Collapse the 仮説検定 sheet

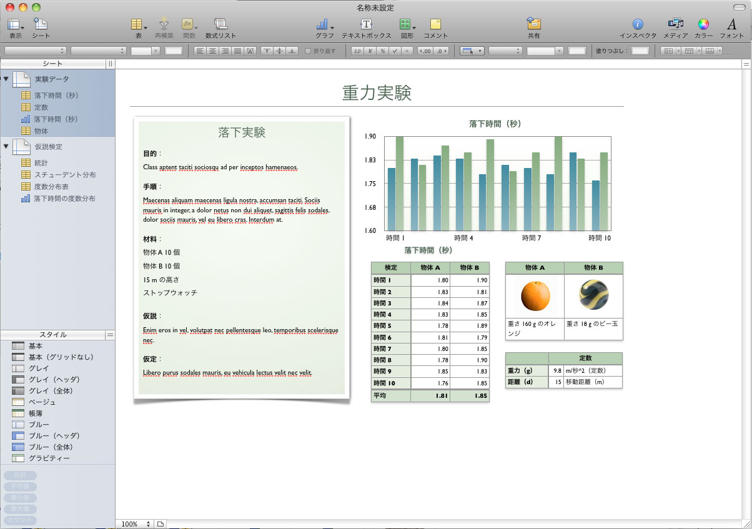point(6,147)
